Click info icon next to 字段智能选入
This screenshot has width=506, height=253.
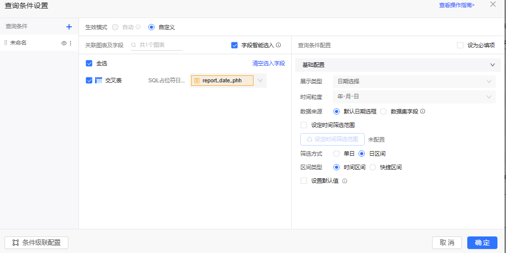pos(278,45)
